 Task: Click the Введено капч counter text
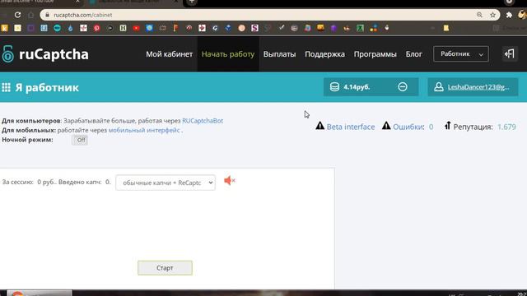click(x=84, y=182)
